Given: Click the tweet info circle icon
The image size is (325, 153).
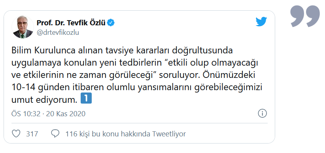Looking at the screenshot, I should point(262,113).
